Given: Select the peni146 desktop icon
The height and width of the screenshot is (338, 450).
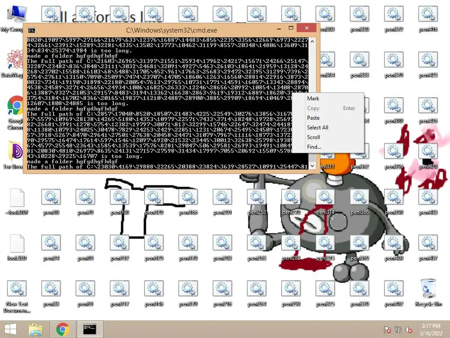Looking at the screenshot, I should 154,294.
